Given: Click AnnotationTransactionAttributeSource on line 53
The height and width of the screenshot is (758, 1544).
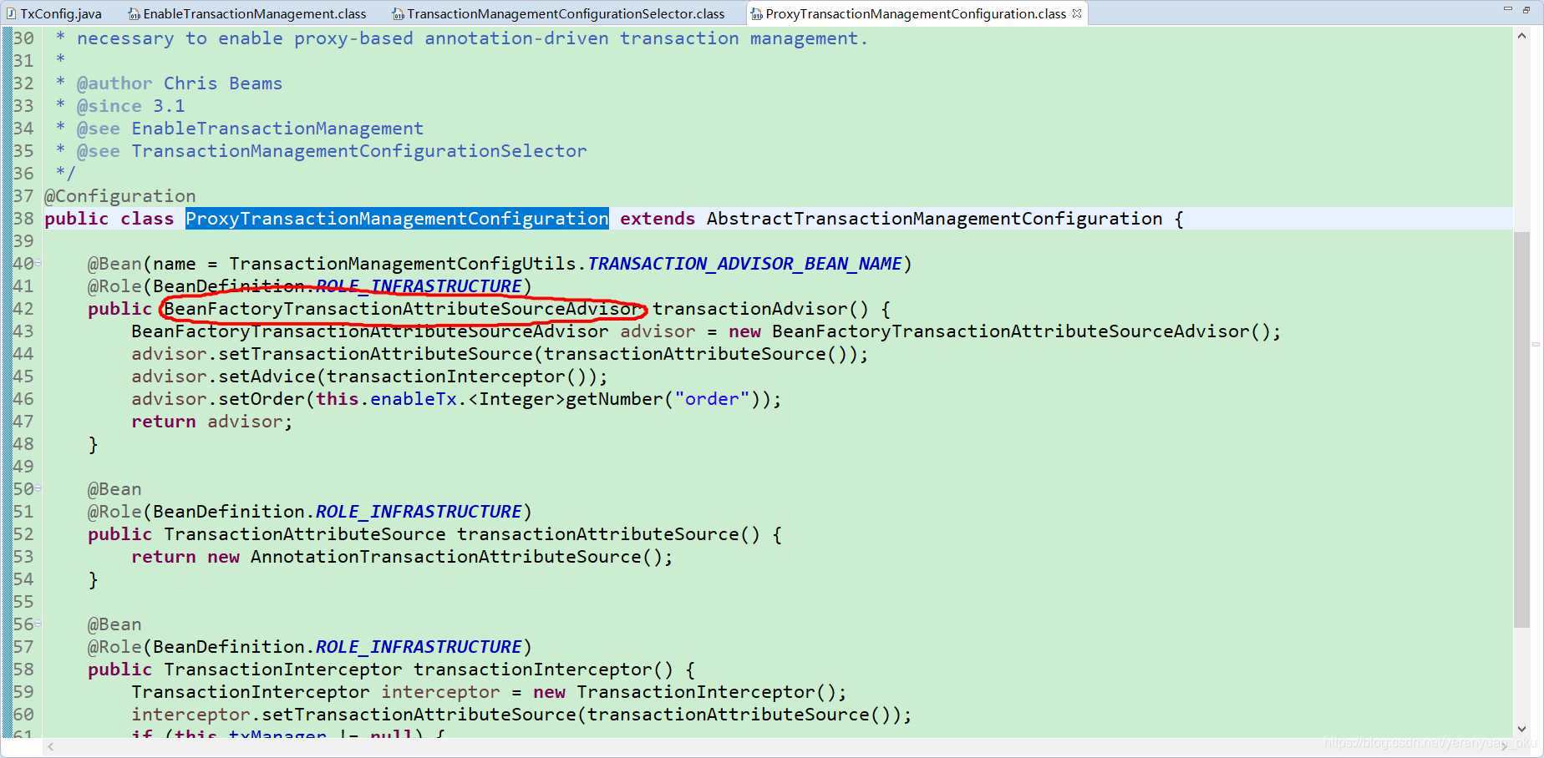Looking at the screenshot, I should click(446, 557).
